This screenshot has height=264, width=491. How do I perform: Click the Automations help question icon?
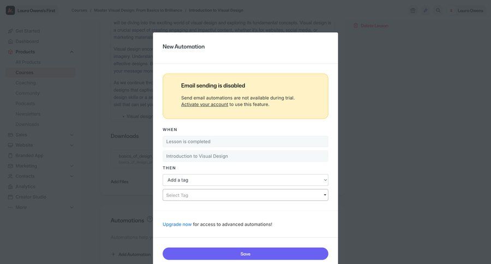pyautogui.click(x=150, y=219)
